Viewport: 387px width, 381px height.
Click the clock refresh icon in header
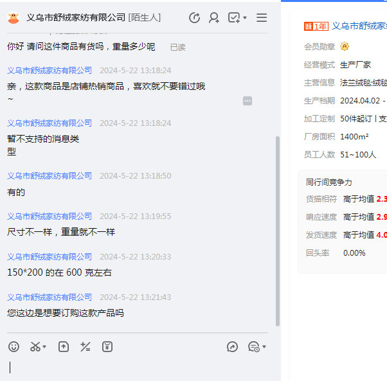coord(194,17)
